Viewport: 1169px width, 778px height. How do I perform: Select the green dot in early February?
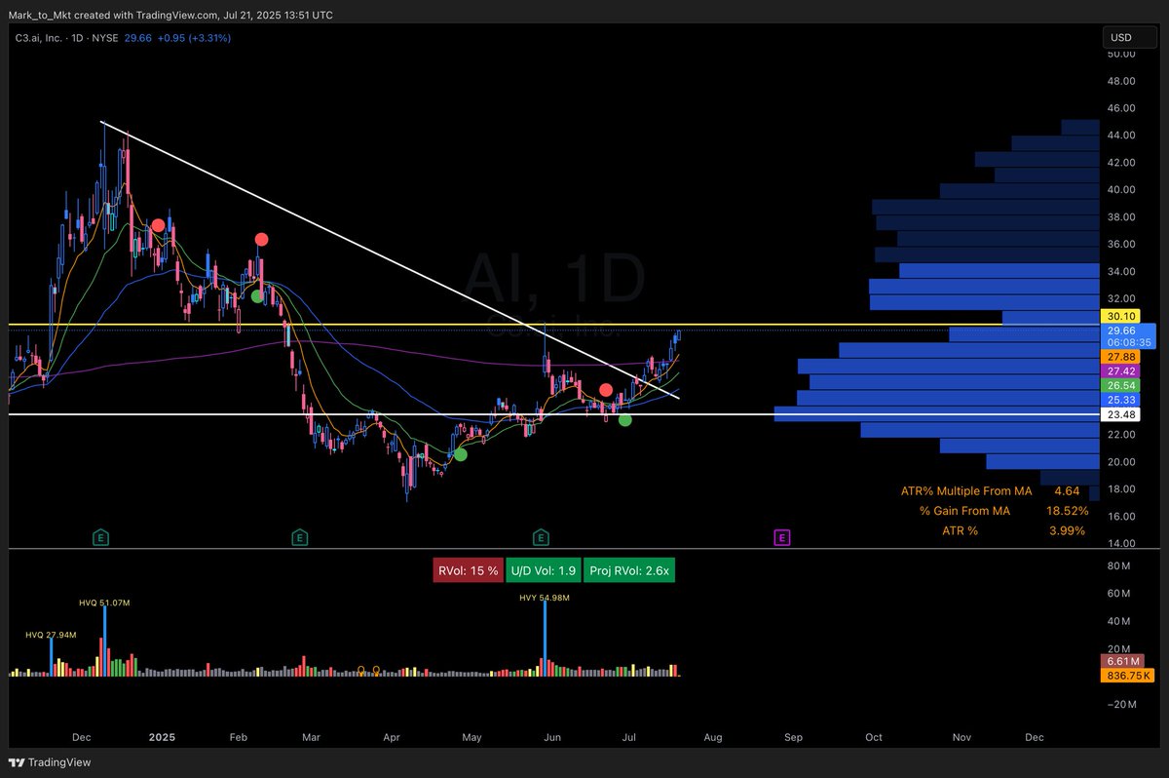(257, 296)
